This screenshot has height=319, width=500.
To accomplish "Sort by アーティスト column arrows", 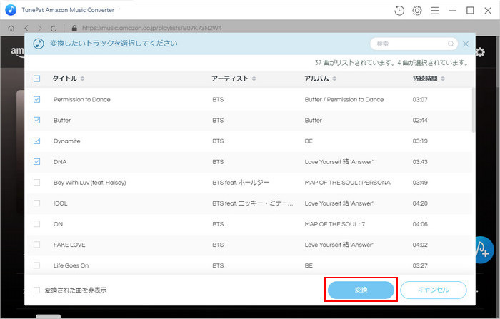I will click(x=254, y=79).
